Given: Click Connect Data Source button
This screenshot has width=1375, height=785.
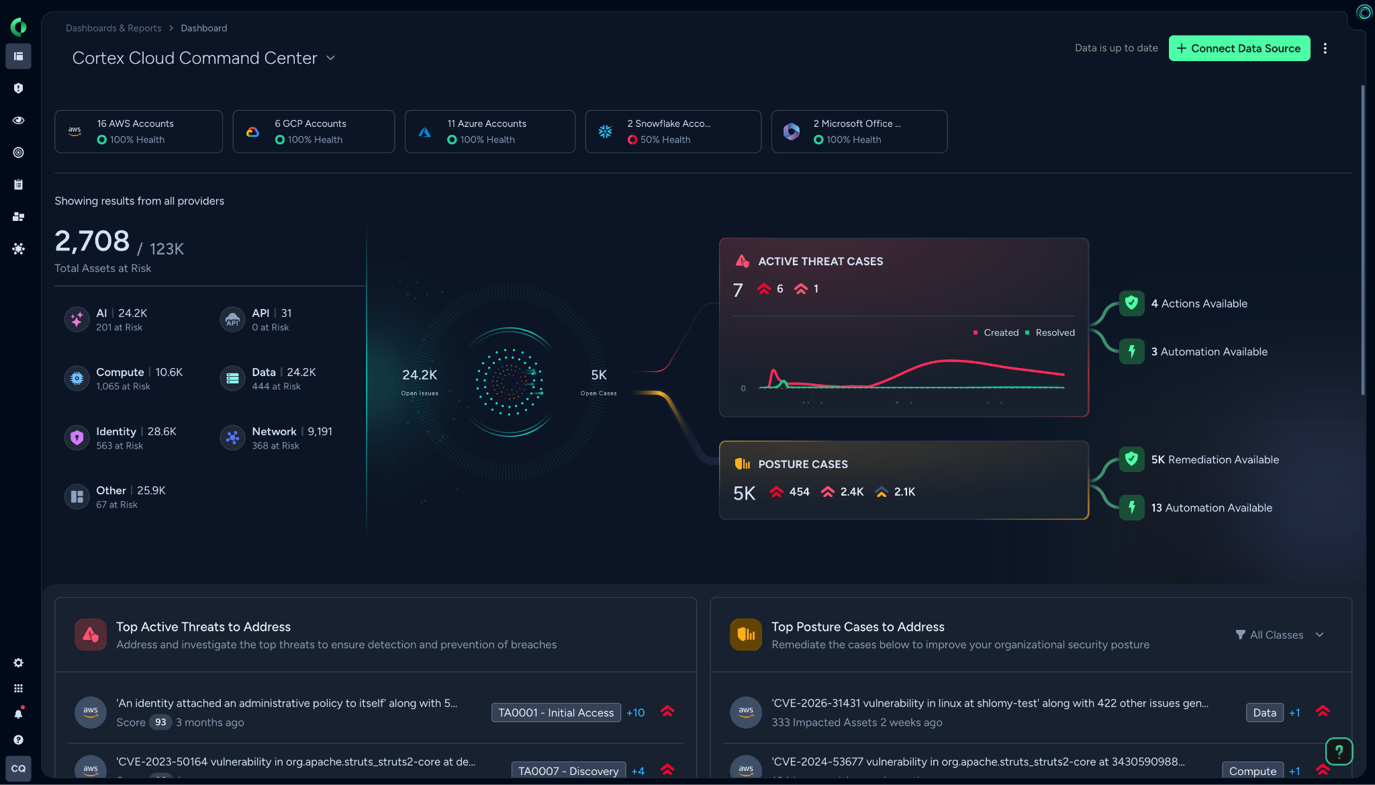Looking at the screenshot, I should click(1239, 48).
